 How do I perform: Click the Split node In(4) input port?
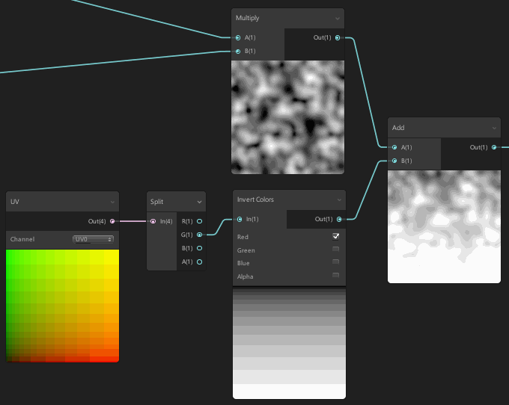pyautogui.click(x=153, y=221)
